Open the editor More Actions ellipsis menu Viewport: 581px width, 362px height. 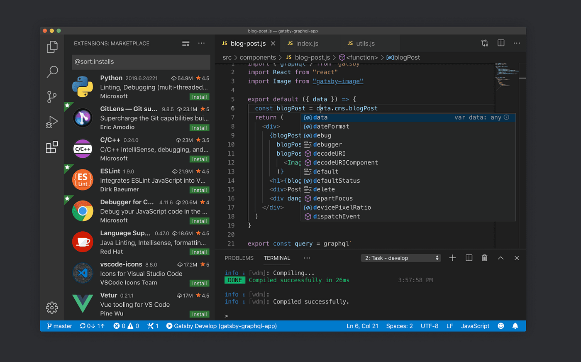click(x=517, y=43)
